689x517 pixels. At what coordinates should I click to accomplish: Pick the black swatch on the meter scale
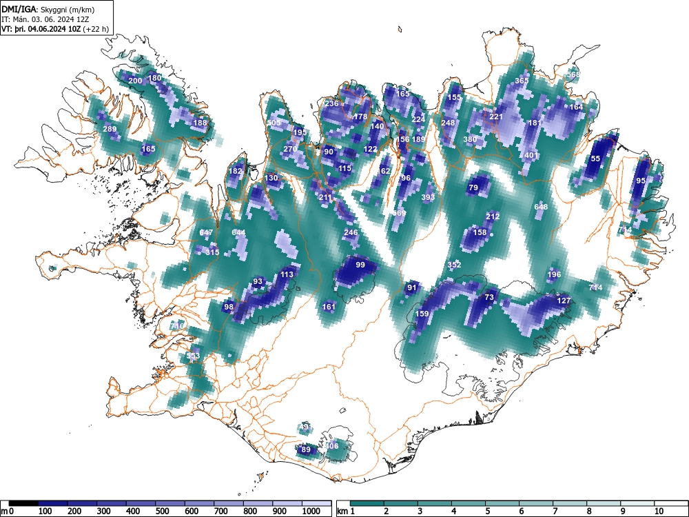23,503
